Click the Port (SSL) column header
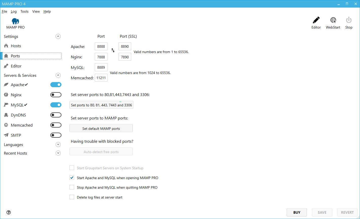Image resolution: width=360 pixels, height=219 pixels. pyautogui.click(x=128, y=36)
